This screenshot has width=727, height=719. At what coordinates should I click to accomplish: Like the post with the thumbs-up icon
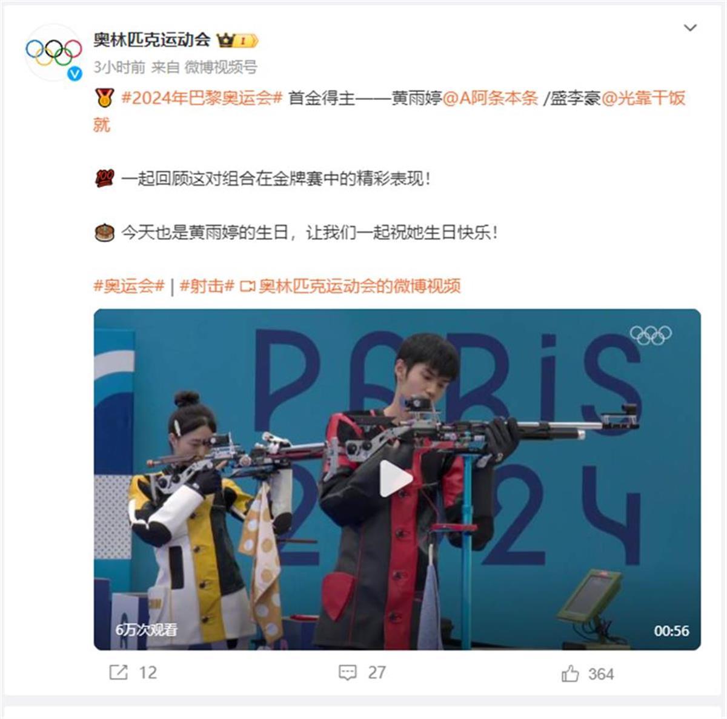(570, 673)
